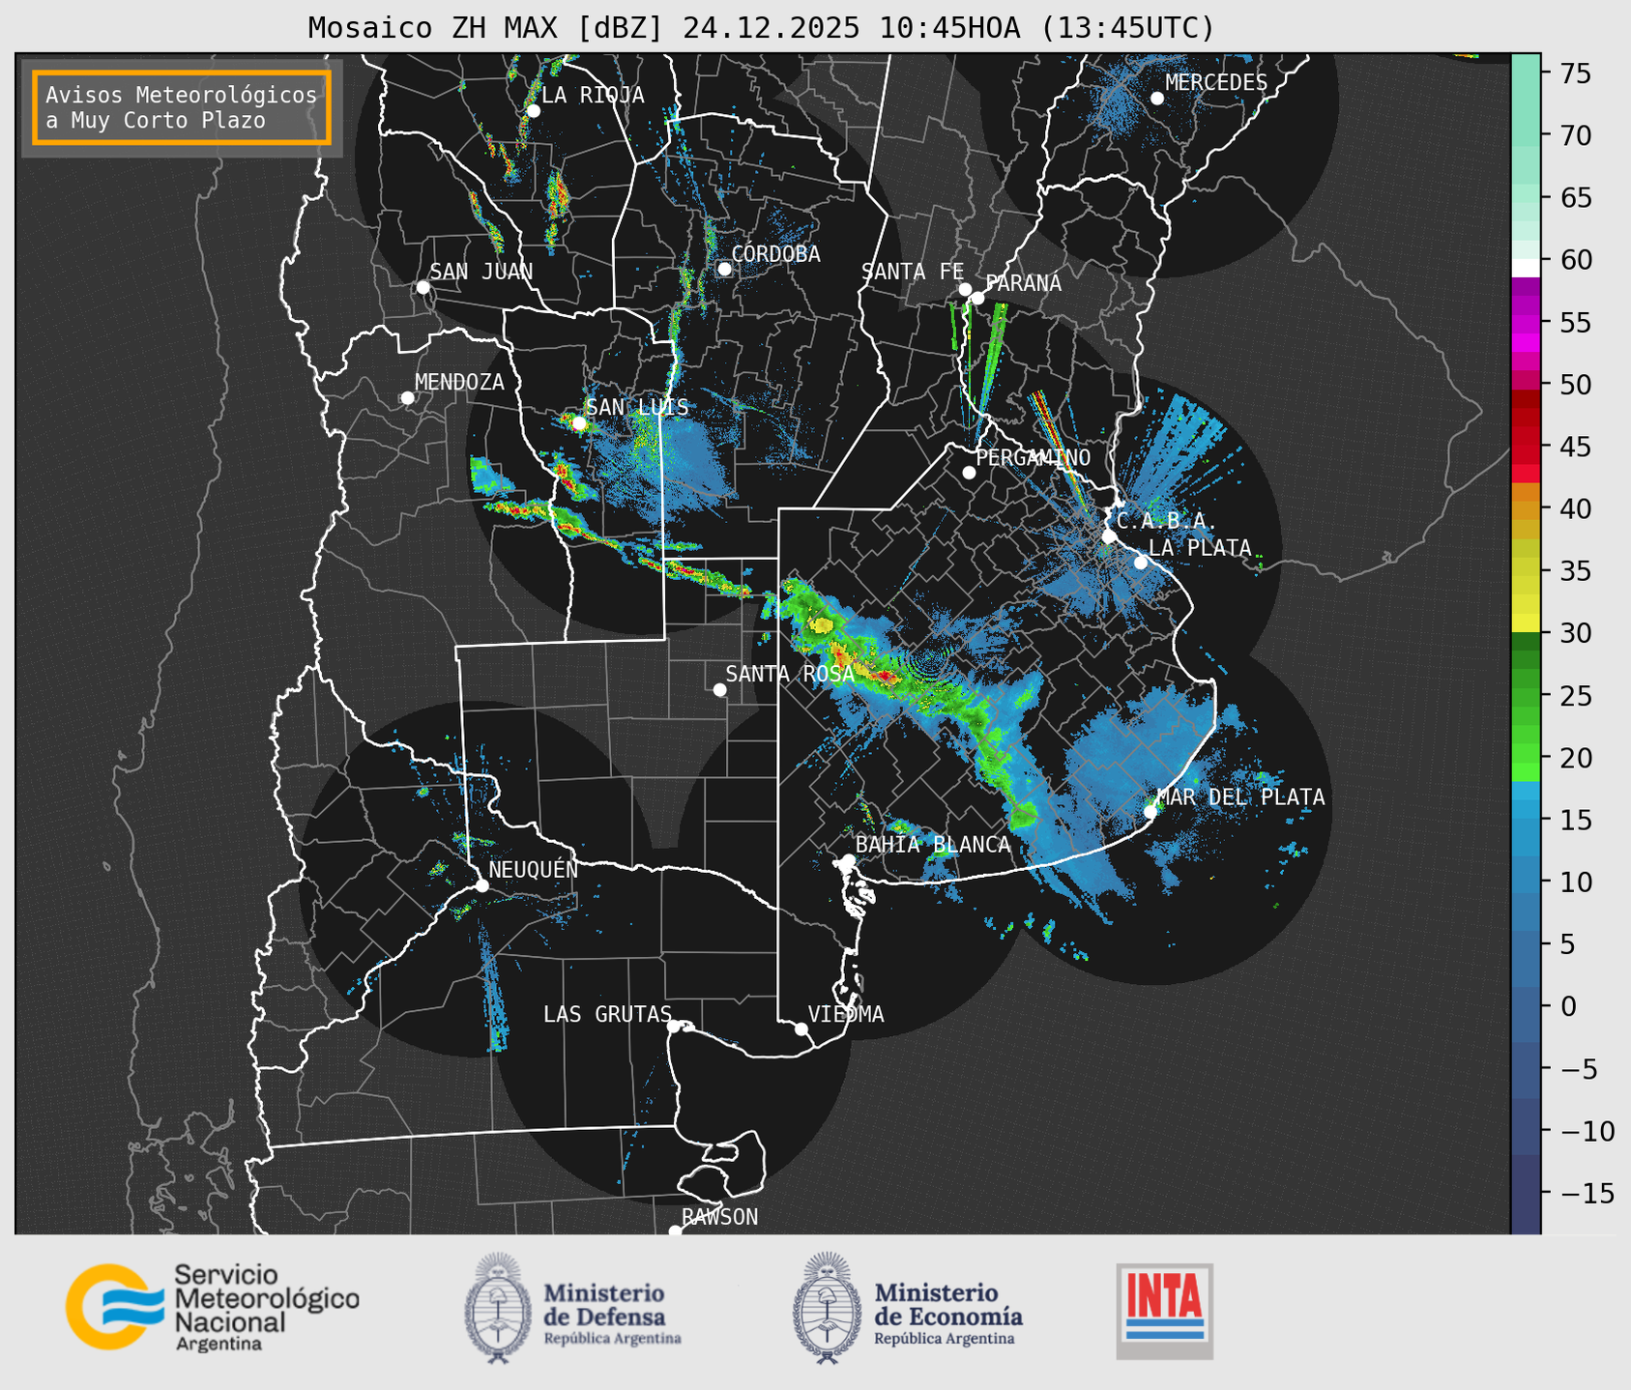The width and height of the screenshot is (1631, 1390).
Task: Click the SANTA FE city label
Action: tap(913, 272)
